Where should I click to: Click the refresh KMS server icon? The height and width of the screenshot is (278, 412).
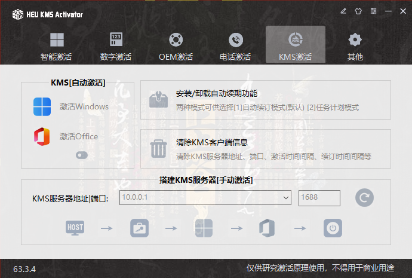coord(364,197)
